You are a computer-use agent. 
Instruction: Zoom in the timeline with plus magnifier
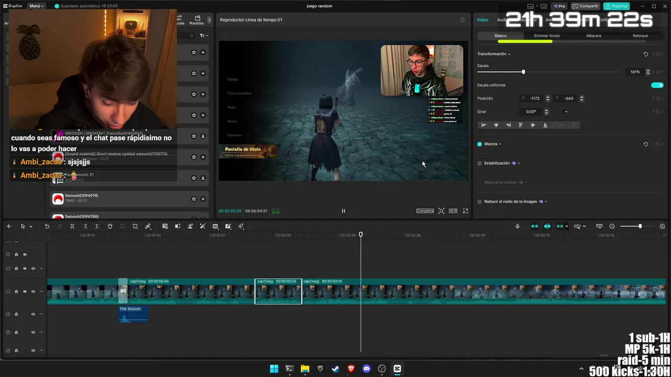[x=662, y=226]
